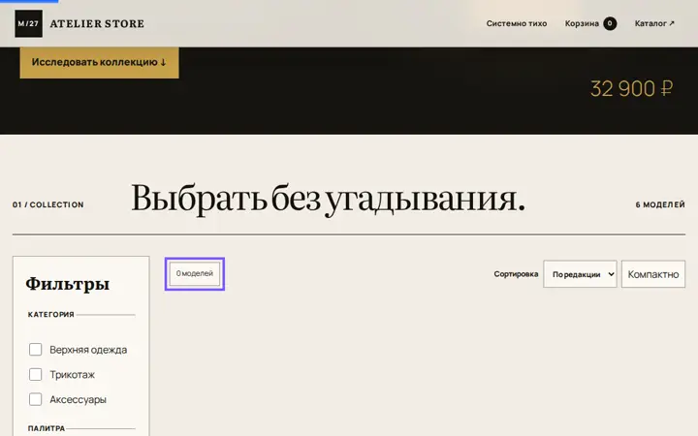This screenshot has width=698, height=436.
Task: Switch to Компактно view
Action: 653,274
